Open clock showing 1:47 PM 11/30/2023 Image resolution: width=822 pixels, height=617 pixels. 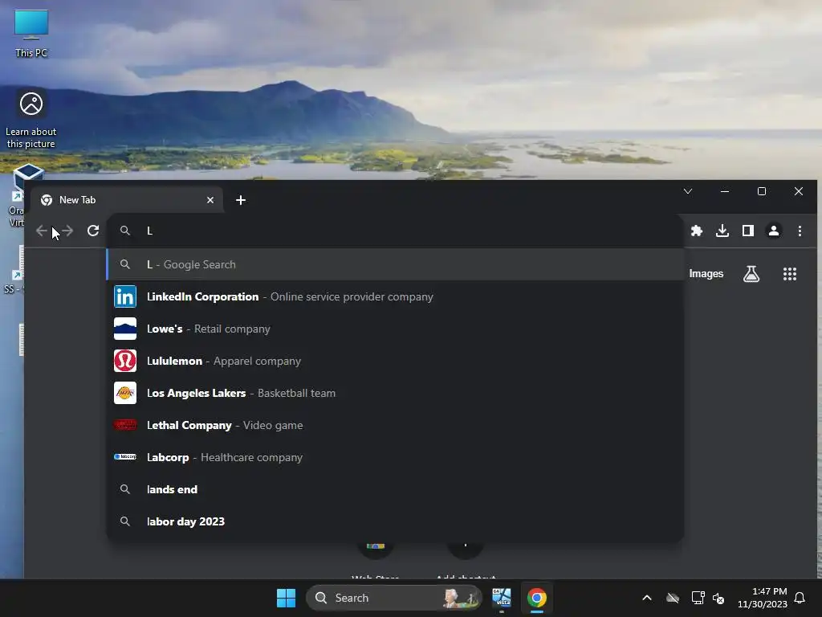(x=763, y=598)
